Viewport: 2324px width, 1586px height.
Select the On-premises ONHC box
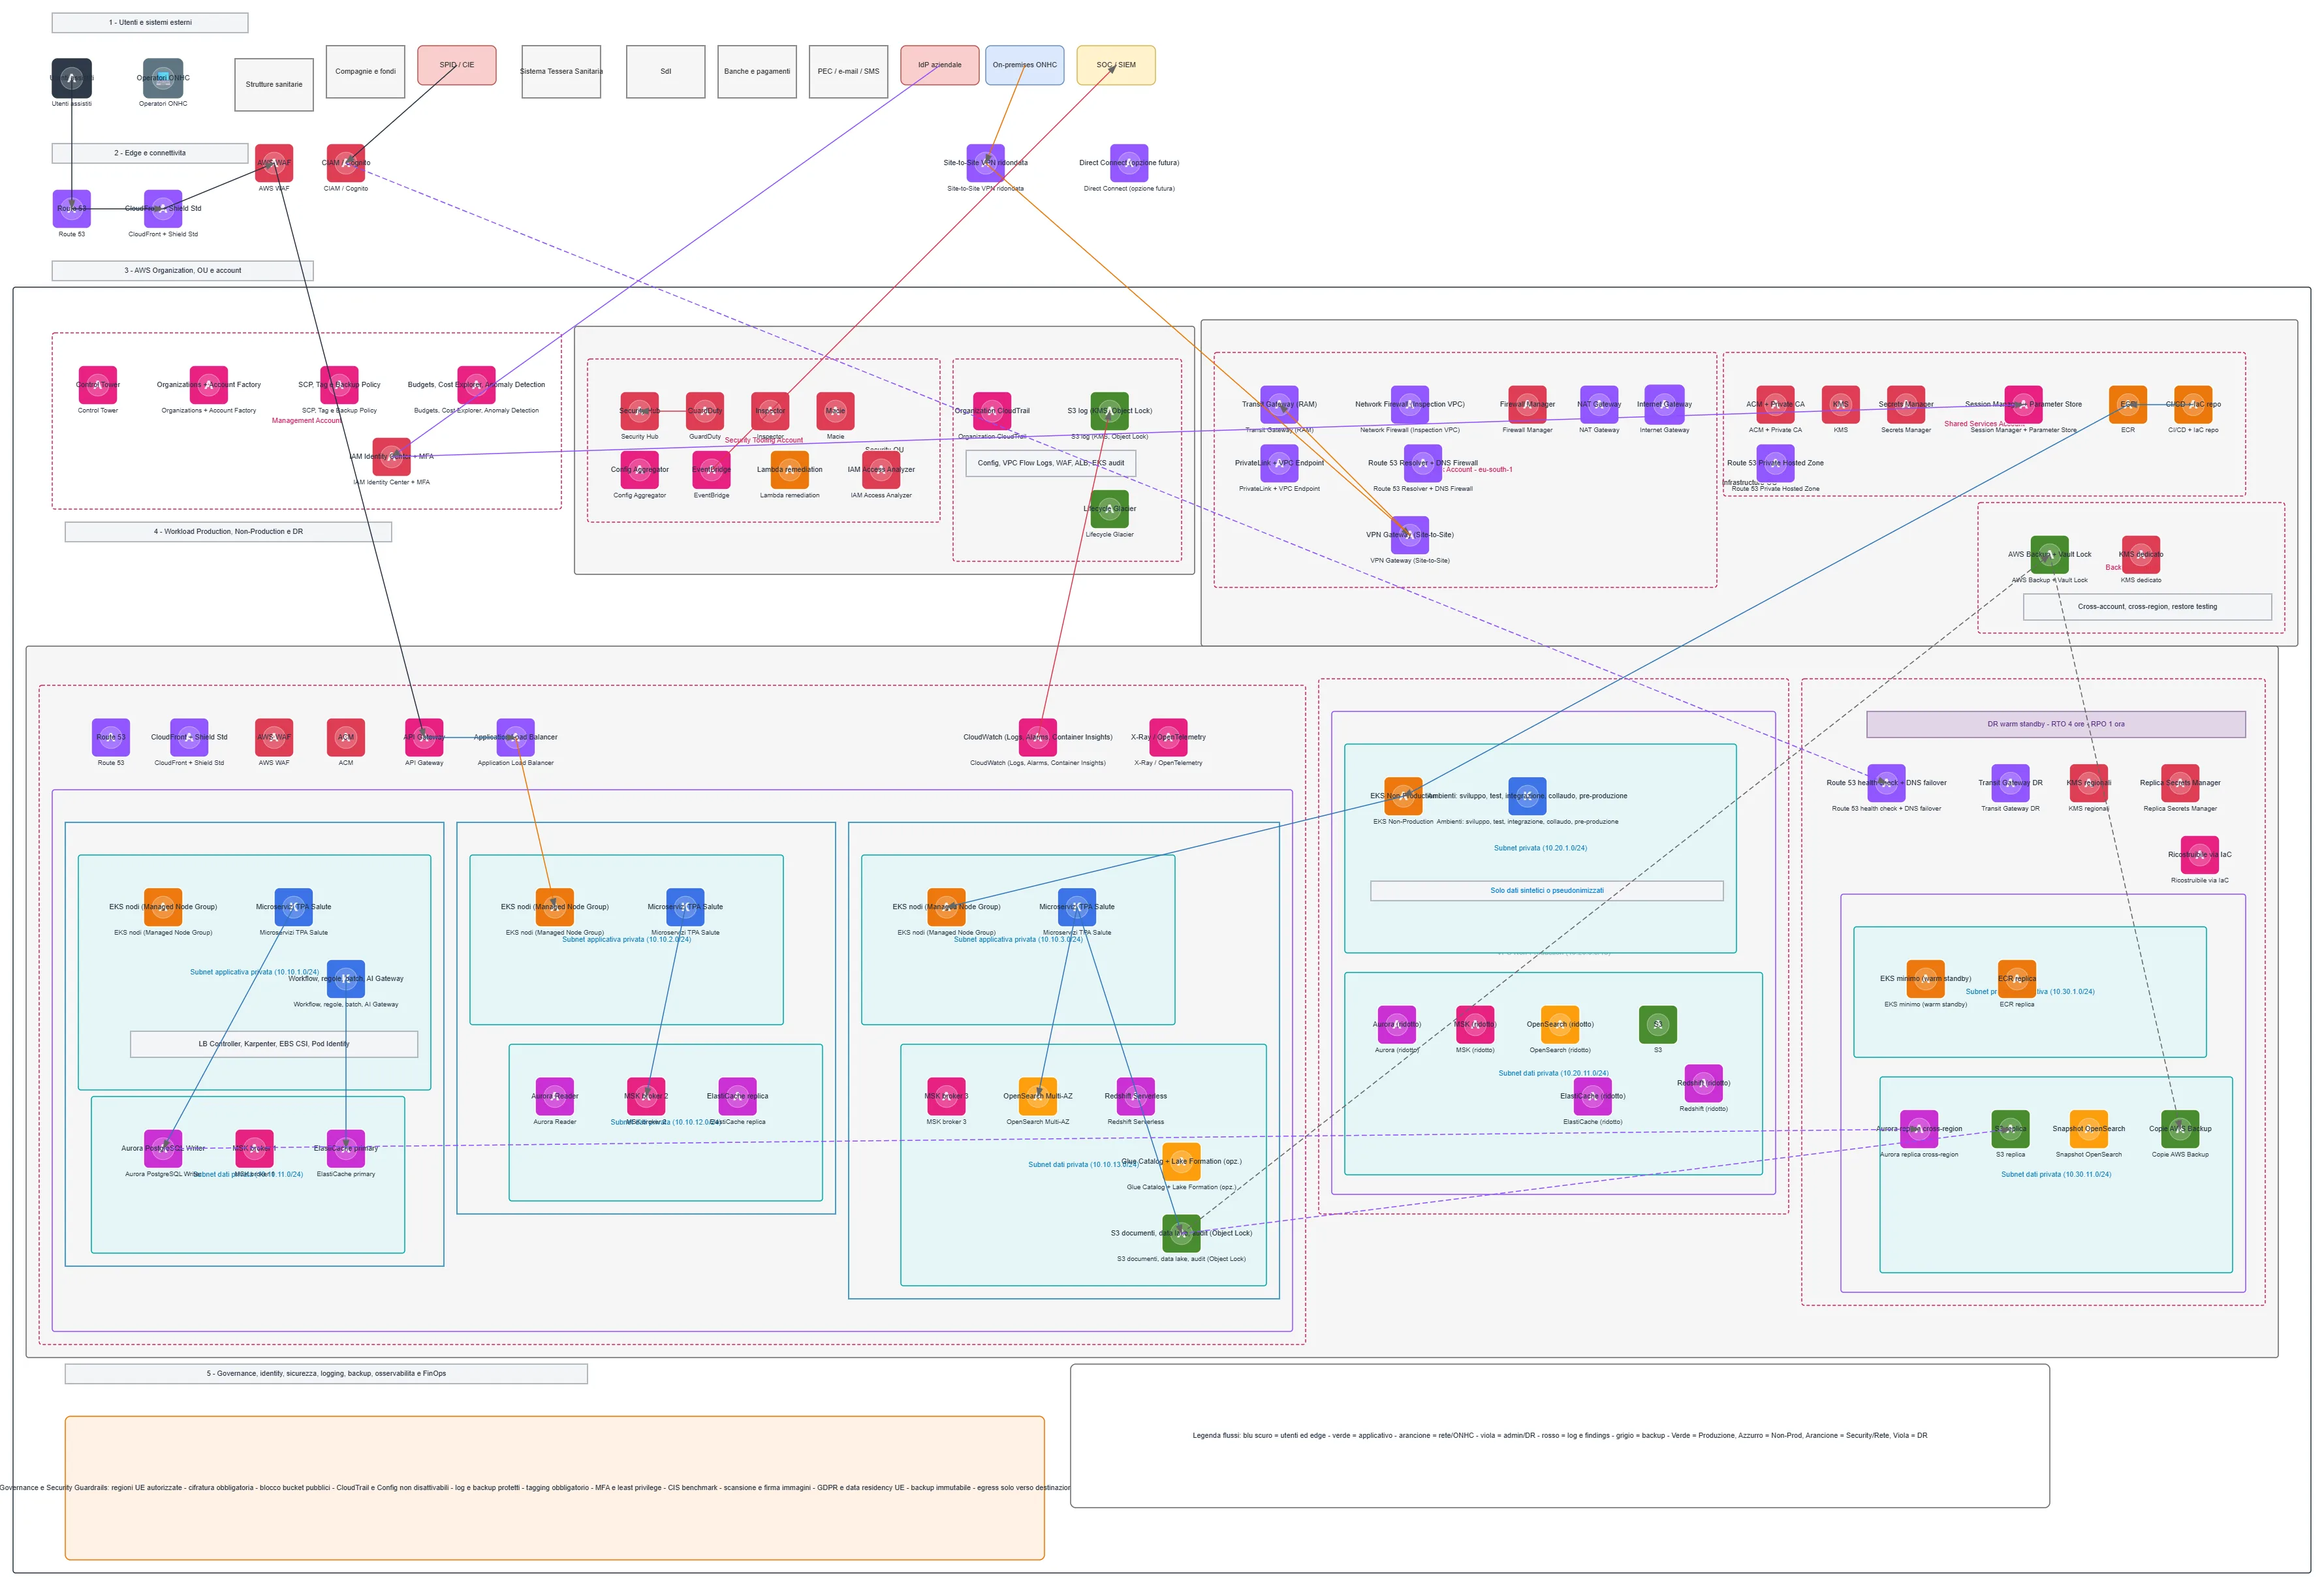coord(1025,65)
